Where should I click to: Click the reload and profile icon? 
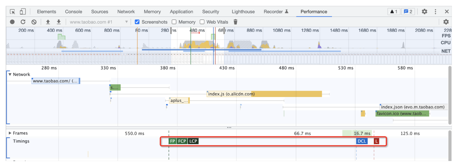23,22
